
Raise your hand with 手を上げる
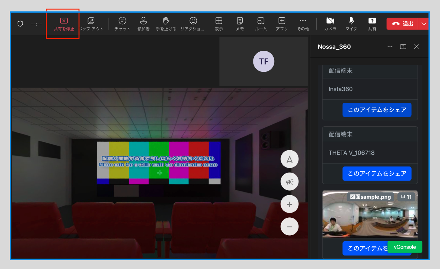tap(166, 24)
